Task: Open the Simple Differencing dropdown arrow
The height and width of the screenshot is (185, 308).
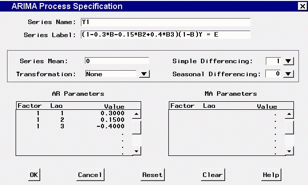Action: click(288, 61)
